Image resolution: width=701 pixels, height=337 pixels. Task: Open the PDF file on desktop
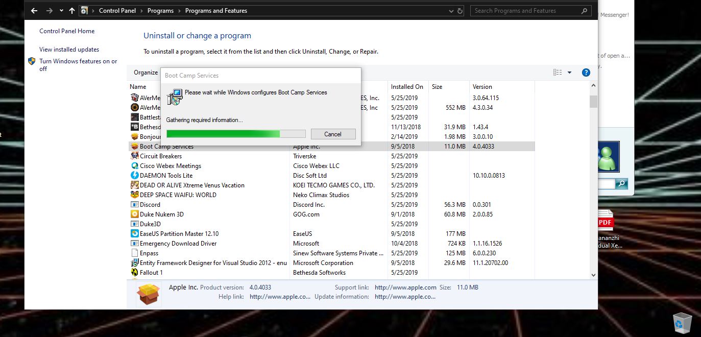click(605, 222)
